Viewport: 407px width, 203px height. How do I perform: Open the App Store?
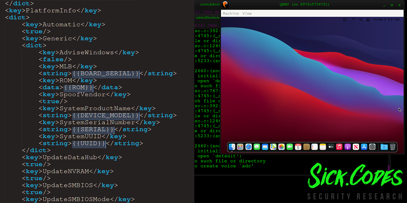[x=364, y=147]
